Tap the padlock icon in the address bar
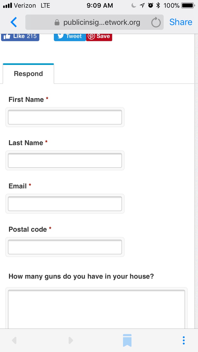Screen dimensions: 198x352 (x=57, y=23)
